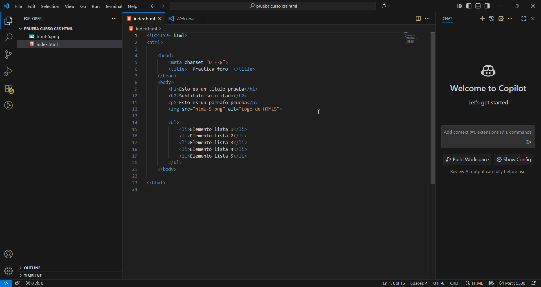Click the editor vertical scrollbar
Viewport: 541px width, 287px height.
pos(433,109)
